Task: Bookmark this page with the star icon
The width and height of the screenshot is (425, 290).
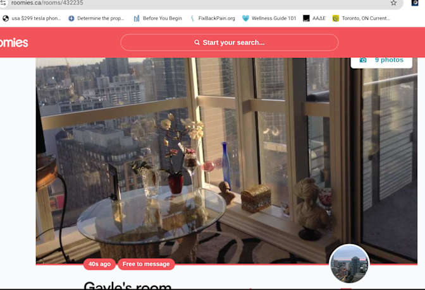Action: [393, 3]
